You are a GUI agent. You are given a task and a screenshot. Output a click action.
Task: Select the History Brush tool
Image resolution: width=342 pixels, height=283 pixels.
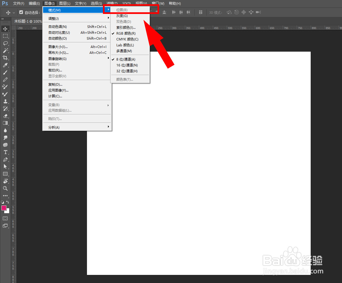pos(5,109)
